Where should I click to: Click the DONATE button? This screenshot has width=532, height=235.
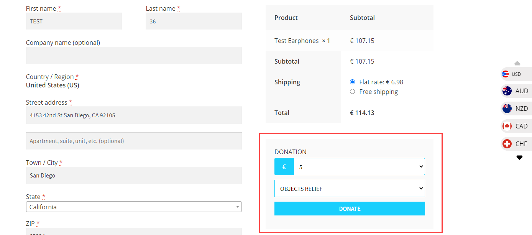click(x=350, y=208)
